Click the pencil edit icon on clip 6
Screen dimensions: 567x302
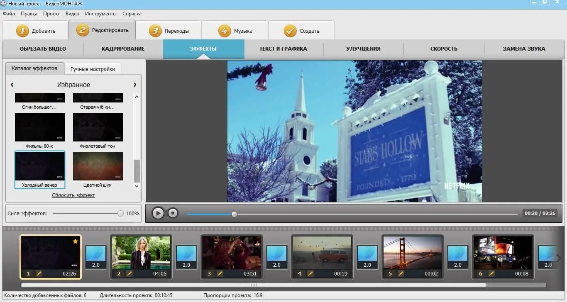[x=491, y=273]
